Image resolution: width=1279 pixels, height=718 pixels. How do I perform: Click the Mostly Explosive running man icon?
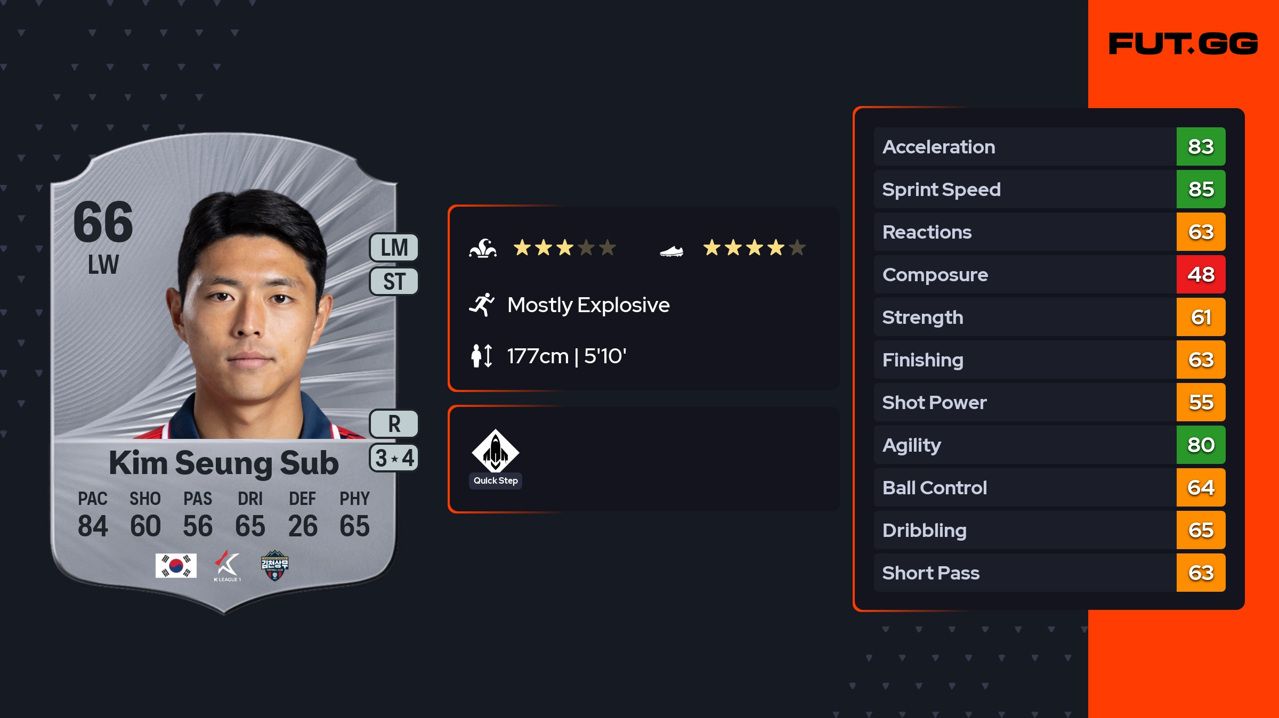pyautogui.click(x=482, y=305)
